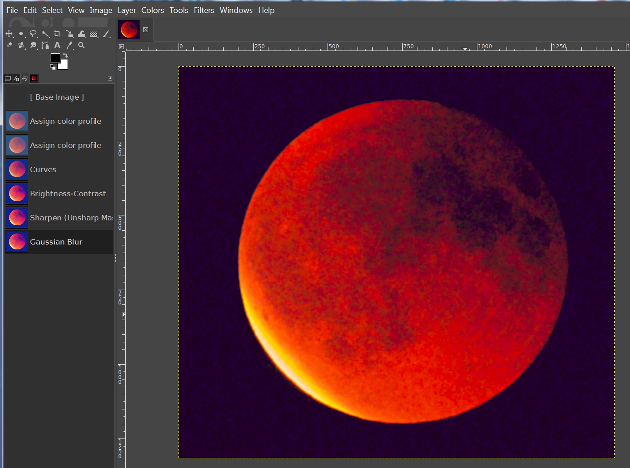Close the moon image tab
630x468 pixels.
(x=145, y=30)
